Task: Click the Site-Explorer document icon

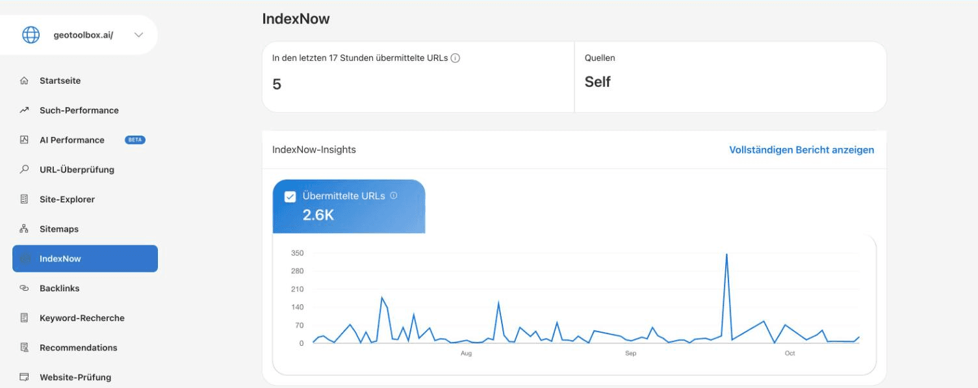Action: pyautogui.click(x=24, y=199)
